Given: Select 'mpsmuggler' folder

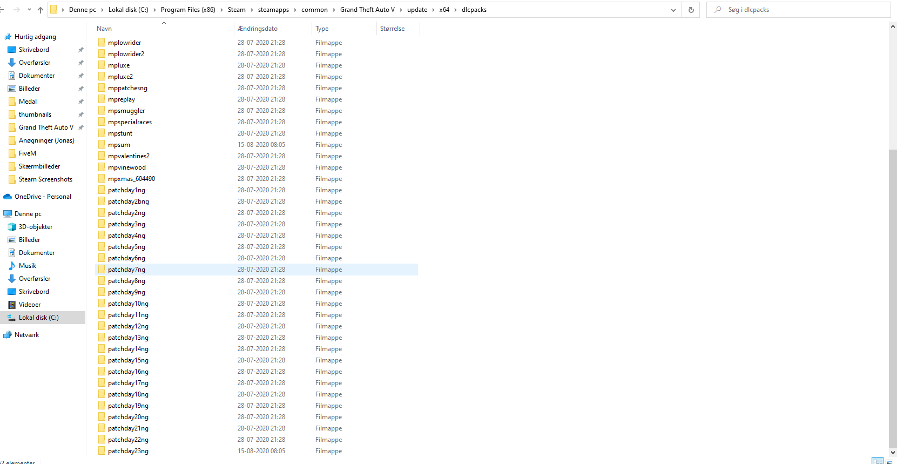Looking at the screenshot, I should [x=126, y=111].
